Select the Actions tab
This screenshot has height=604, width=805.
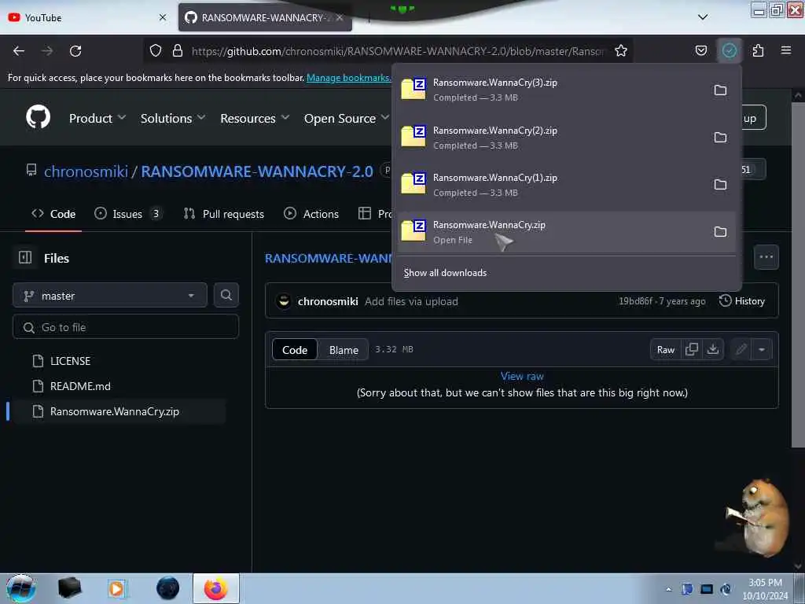coord(311,214)
